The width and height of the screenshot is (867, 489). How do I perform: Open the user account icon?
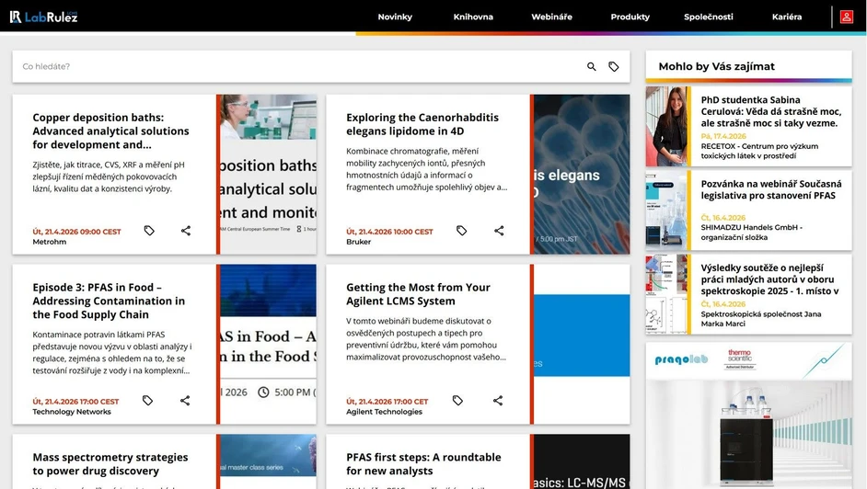(846, 17)
